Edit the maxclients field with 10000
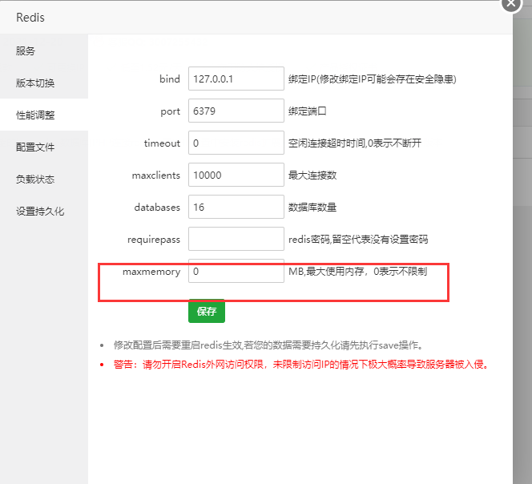 (x=236, y=175)
